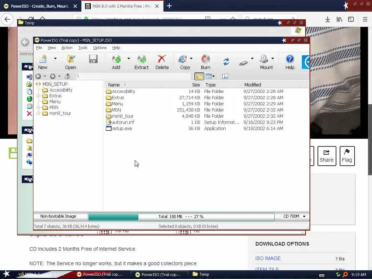Open the File menu in PowerISO

point(39,48)
